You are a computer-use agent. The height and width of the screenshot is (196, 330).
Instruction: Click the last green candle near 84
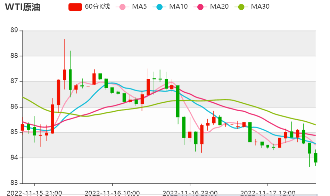315,158
